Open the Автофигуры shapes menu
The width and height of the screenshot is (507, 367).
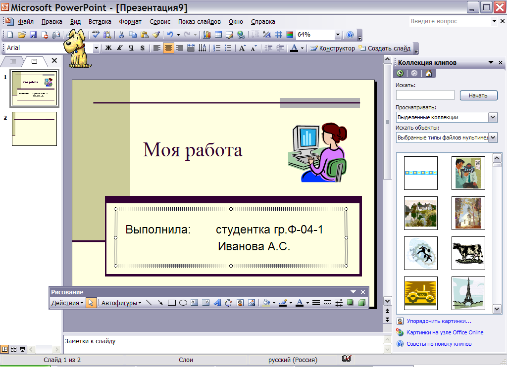click(121, 303)
